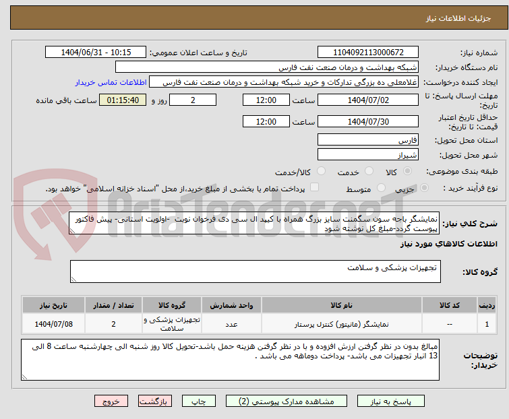509x419 pixels.
Task: Click the اطلاعات کالاهای مورد نیاز heading
Action: pos(448,244)
